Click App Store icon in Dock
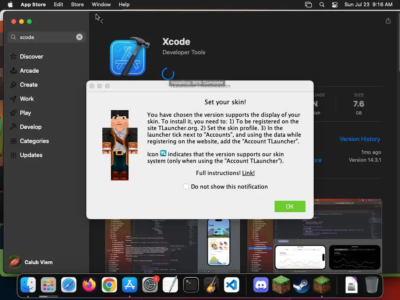The width and height of the screenshot is (400, 300). (x=130, y=285)
